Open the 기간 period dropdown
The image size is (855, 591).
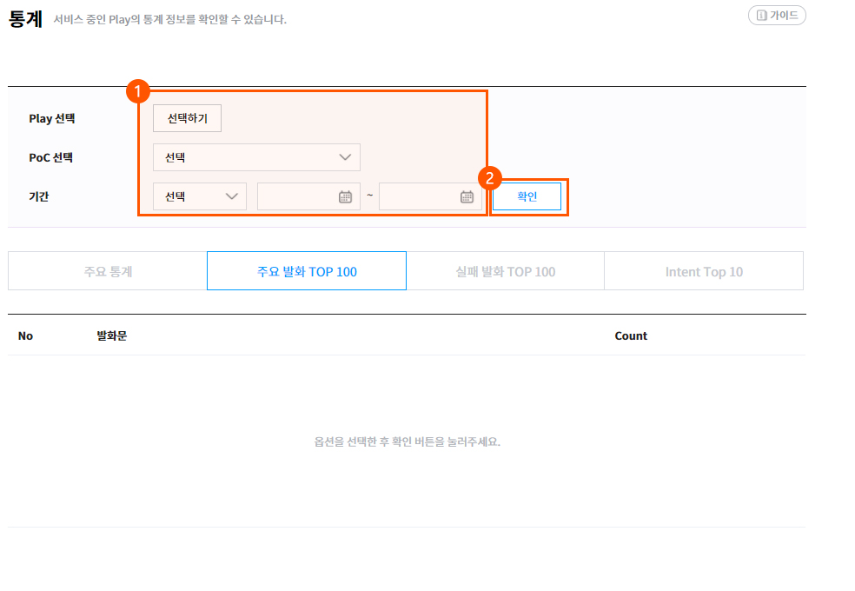tap(200, 196)
